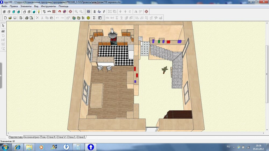This screenshot has width=269, height=151.
Task: Click the Zoom out magnifier icon
Action: [81, 12]
